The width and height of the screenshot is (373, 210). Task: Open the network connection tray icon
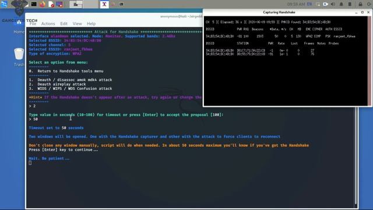click(318, 4)
